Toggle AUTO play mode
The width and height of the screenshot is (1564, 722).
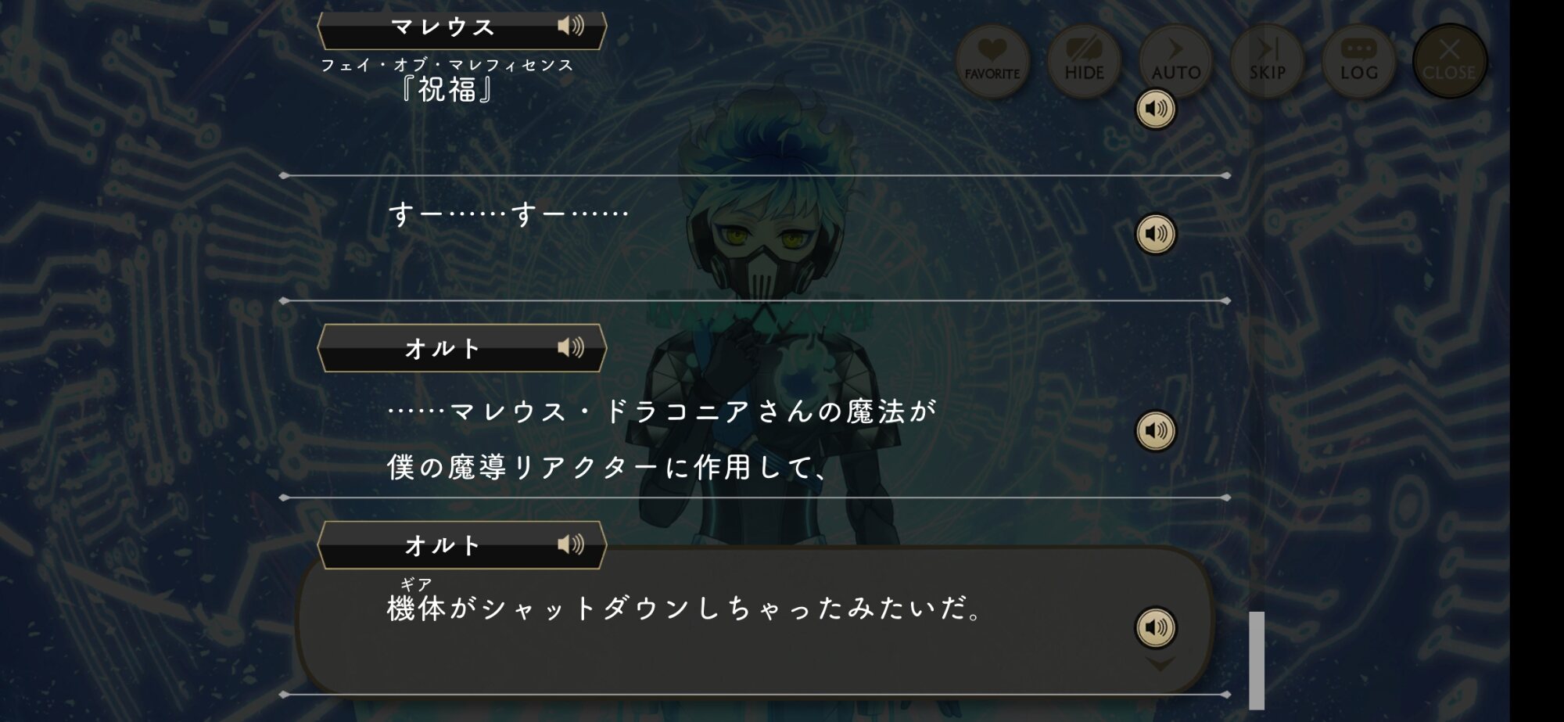(x=1175, y=61)
